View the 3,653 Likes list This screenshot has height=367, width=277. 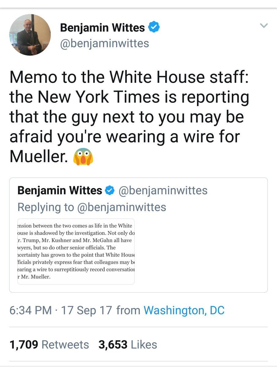(x=128, y=345)
